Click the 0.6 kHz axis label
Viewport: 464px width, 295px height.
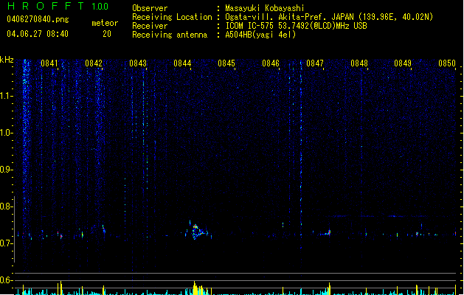6,280
